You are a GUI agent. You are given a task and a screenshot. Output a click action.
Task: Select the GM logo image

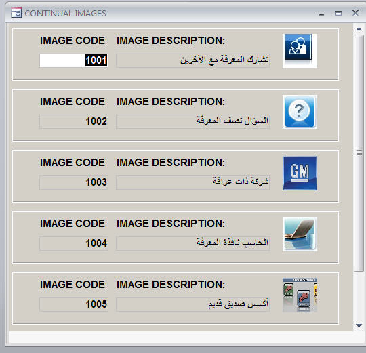click(x=300, y=173)
